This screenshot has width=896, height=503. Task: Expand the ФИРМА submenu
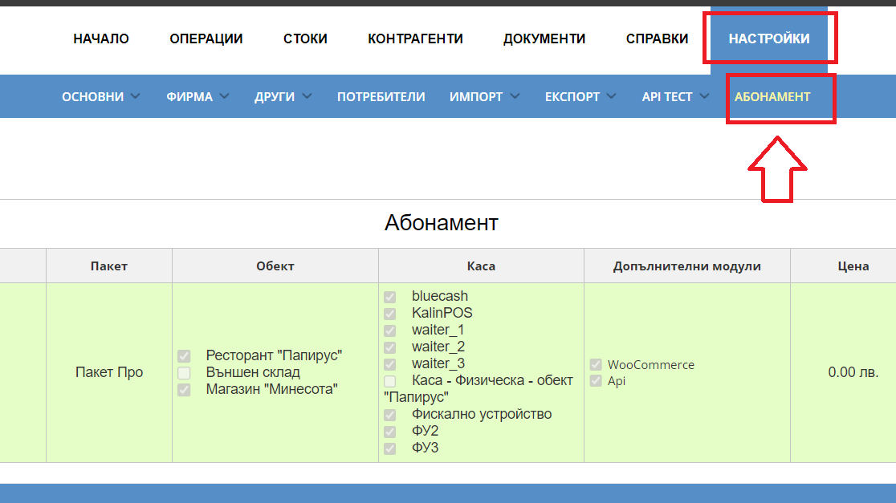tap(198, 96)
